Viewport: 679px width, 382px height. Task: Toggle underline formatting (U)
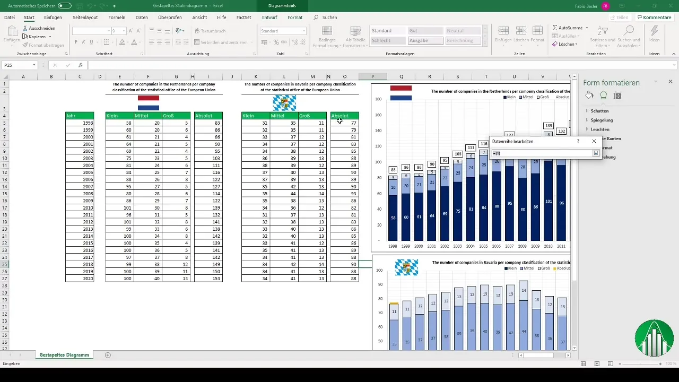click(91, 42)
